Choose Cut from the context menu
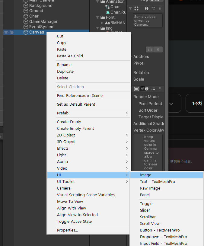Image resolution: width=204 pixels, height=246 pixels. [x=89, y=36]
